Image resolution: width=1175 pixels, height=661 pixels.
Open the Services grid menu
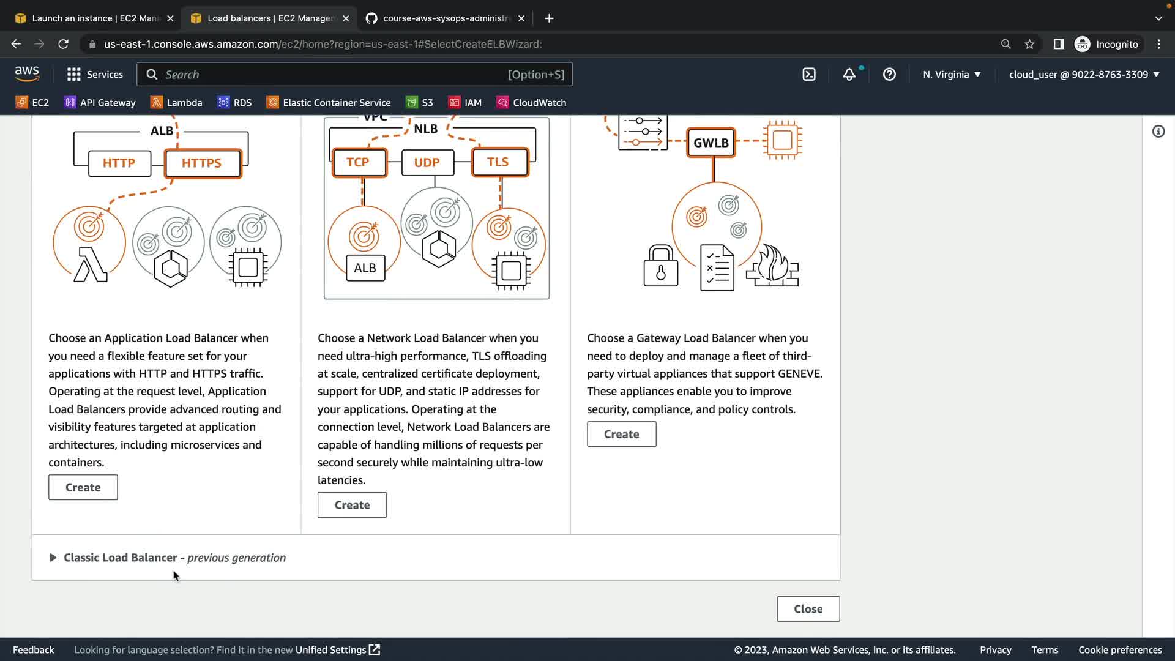[x=95, y=75]
